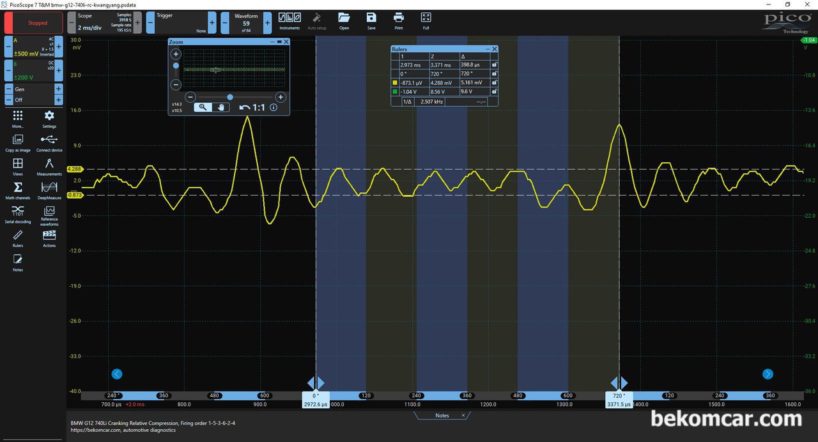Open DeepMeasure
Image resolution: width=818 pixels, height=442 pixels.
(x=49, y=190)
